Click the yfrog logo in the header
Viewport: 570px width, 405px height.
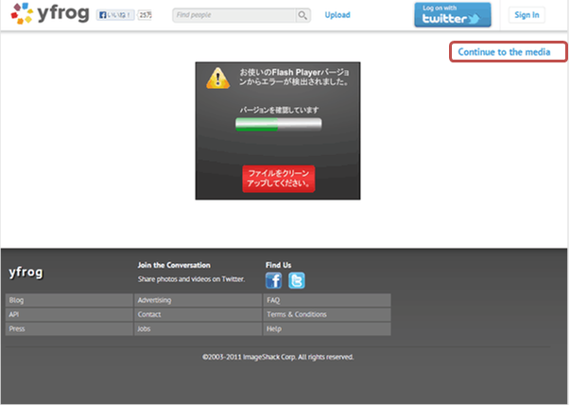click(x=50, y=13)
